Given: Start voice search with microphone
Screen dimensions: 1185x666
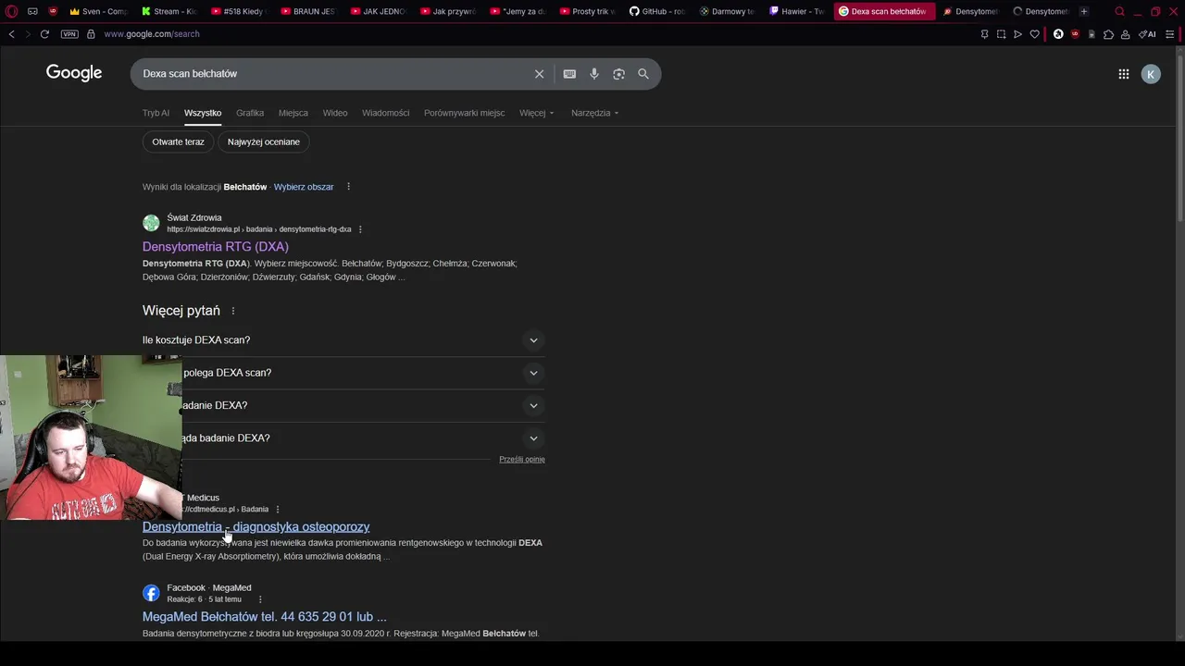Looking at the screenshot, I should (x=594, y=74).
